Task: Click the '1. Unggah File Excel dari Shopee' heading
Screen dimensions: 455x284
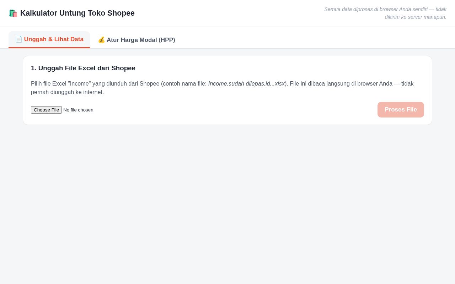Action: [x=83, y=68]
